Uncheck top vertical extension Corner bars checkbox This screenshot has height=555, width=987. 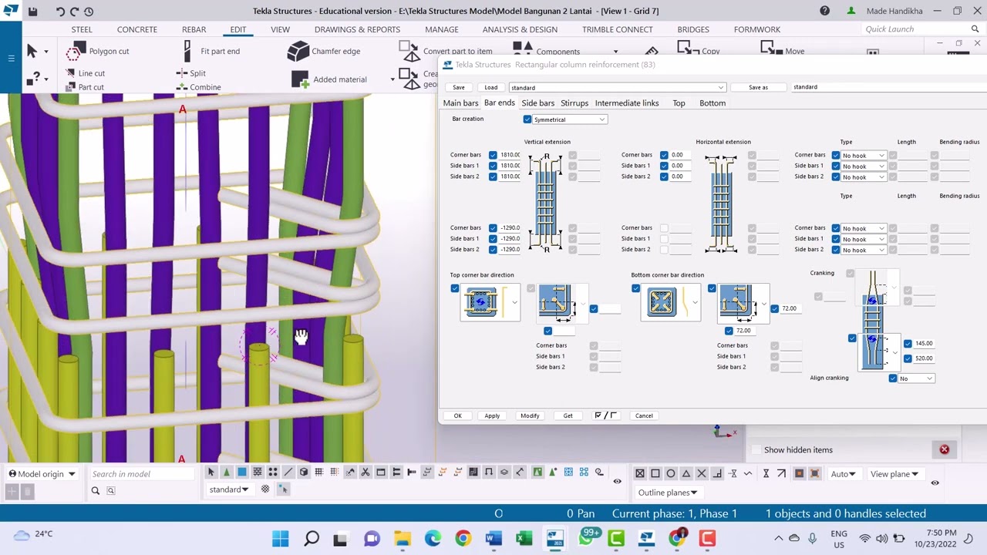493,155
